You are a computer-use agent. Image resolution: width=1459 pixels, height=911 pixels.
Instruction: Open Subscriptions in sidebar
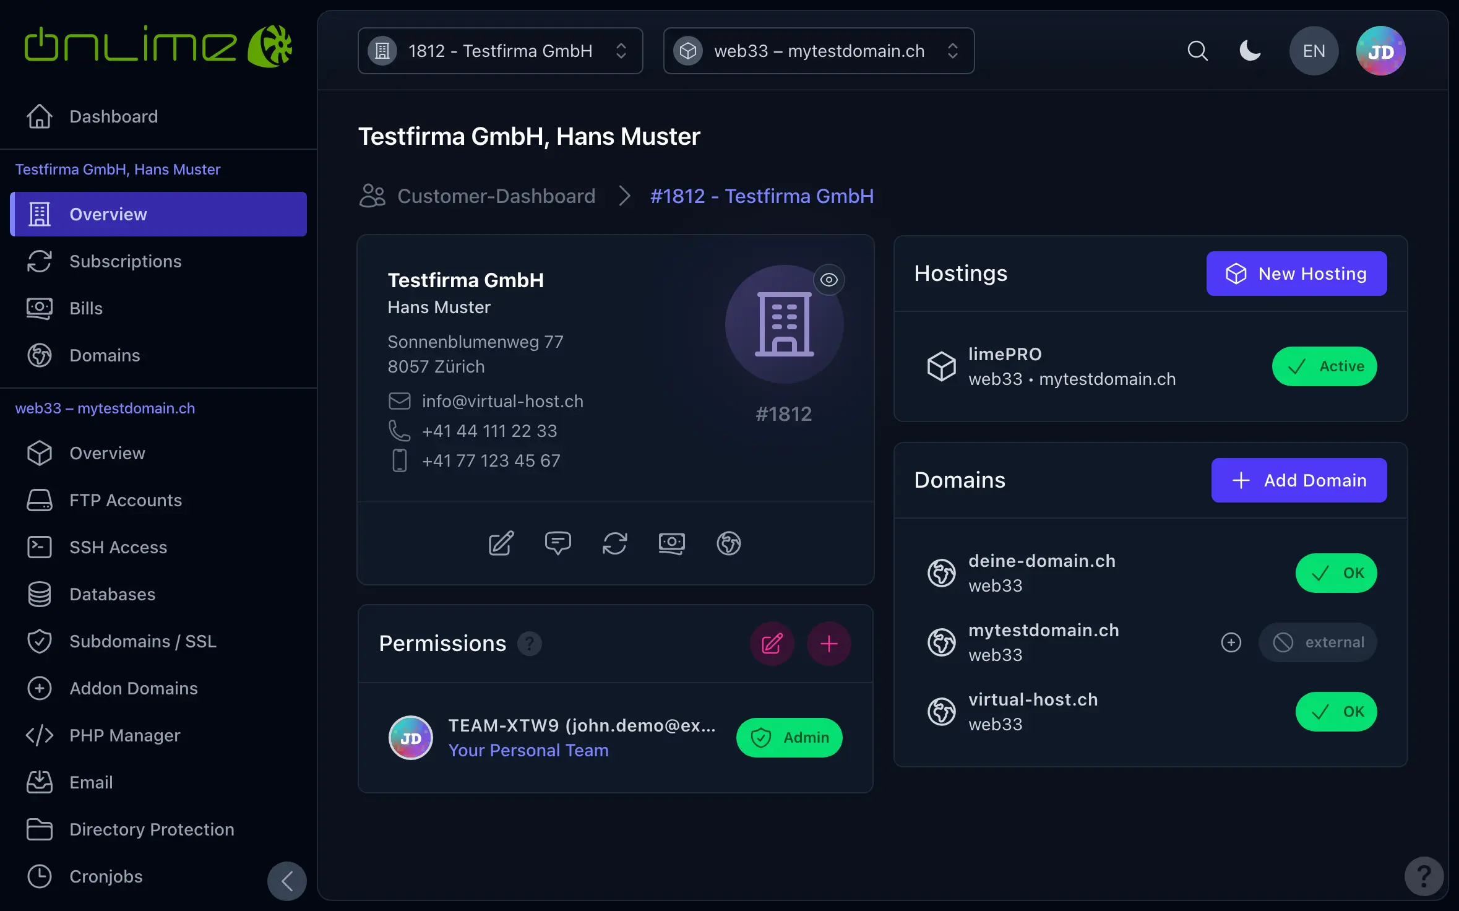coord(158,261)
